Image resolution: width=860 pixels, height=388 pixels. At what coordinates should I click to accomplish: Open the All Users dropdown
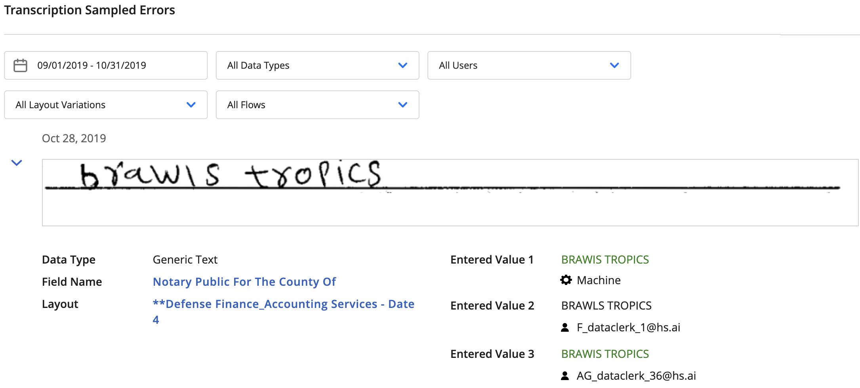coord(529,65)
